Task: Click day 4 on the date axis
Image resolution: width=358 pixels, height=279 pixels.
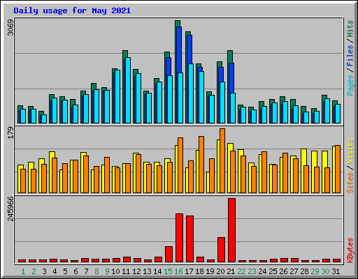Action: pyautogui.click(x=55, y=271)
